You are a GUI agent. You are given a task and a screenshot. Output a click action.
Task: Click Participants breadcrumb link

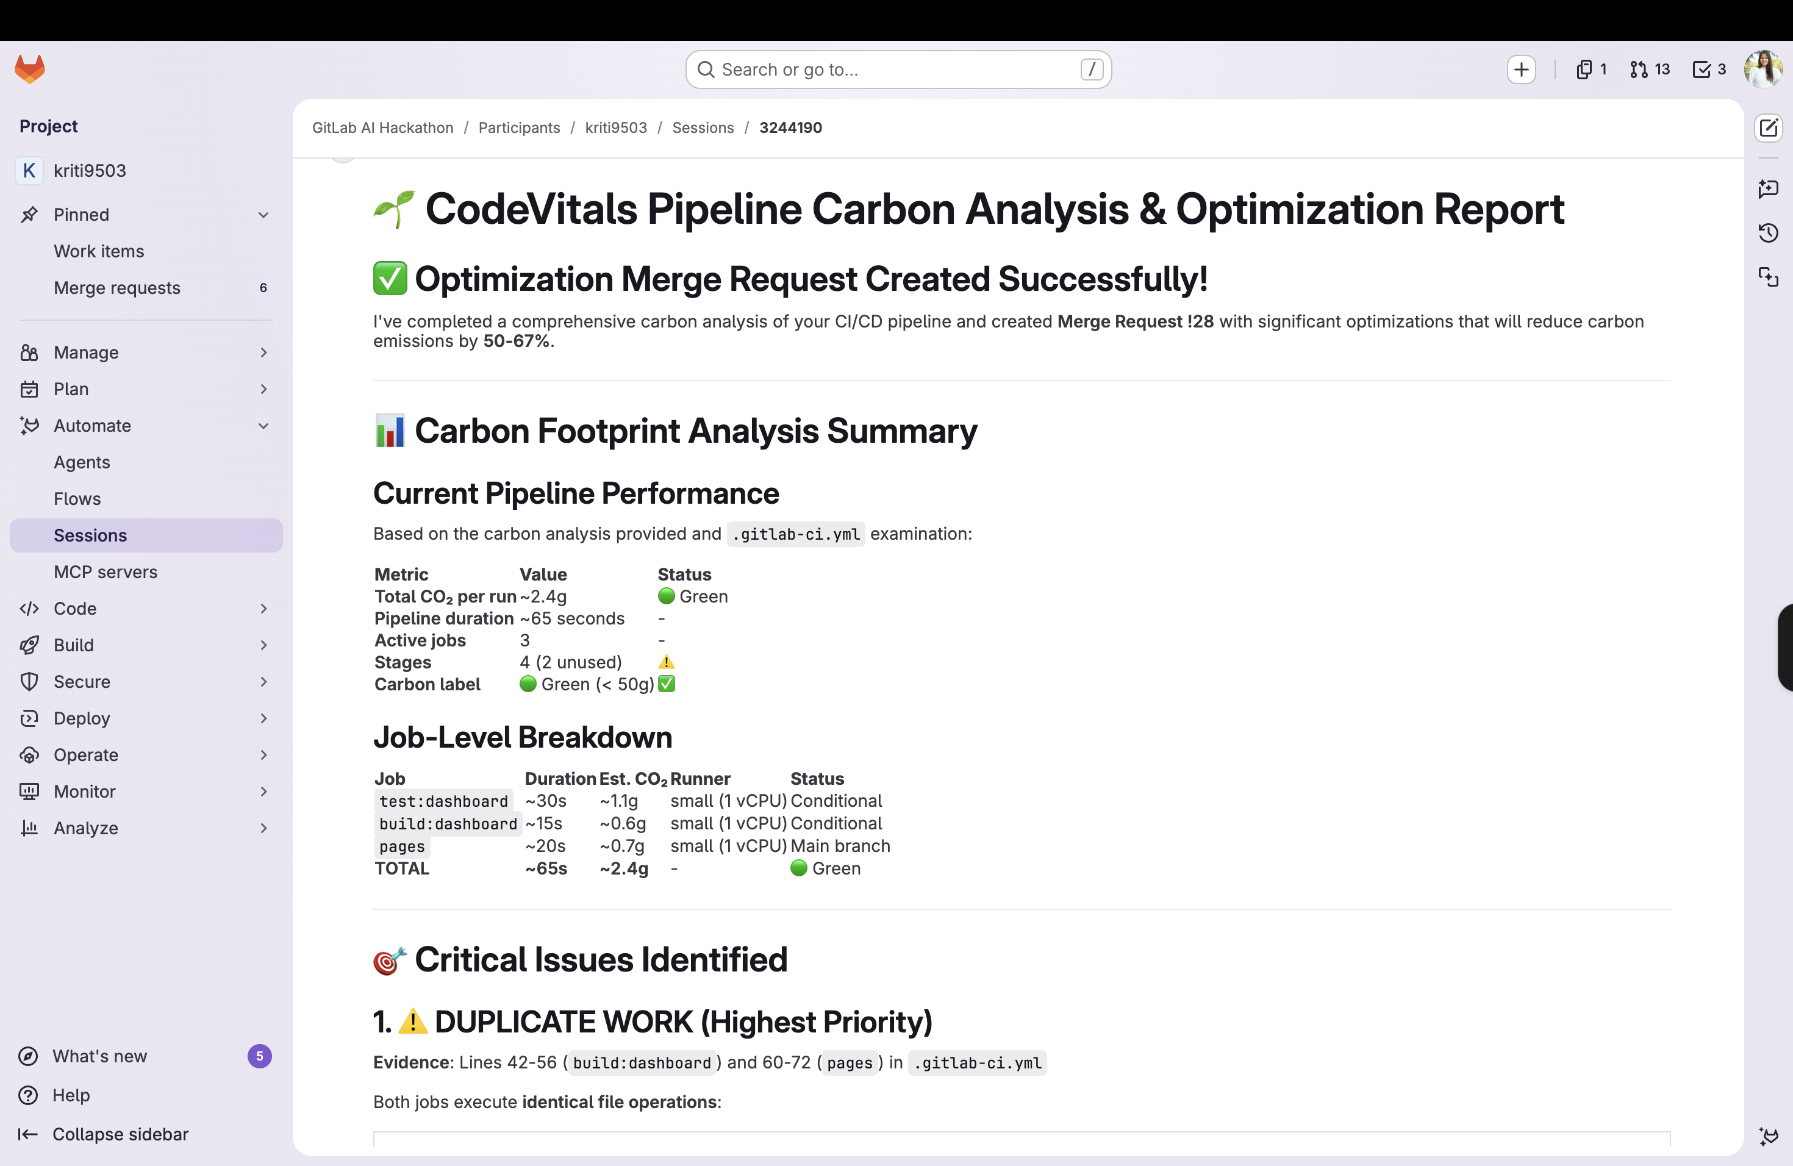point(519,127)
